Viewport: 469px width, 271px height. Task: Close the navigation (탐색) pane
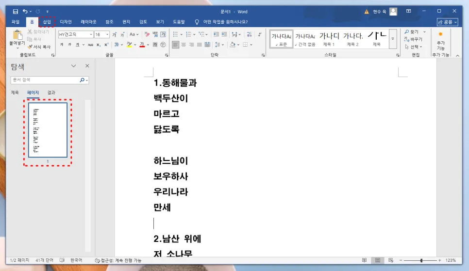[87, 66]
